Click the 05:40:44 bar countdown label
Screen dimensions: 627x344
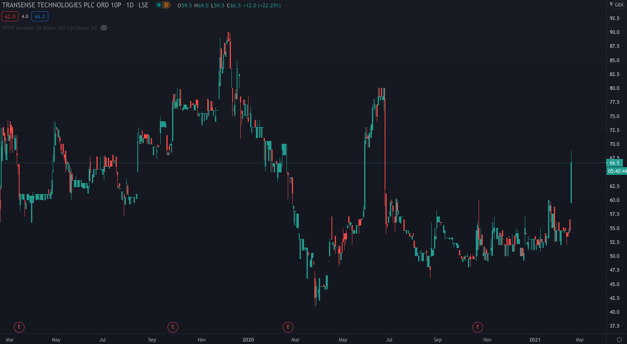[x=617, y=171]
